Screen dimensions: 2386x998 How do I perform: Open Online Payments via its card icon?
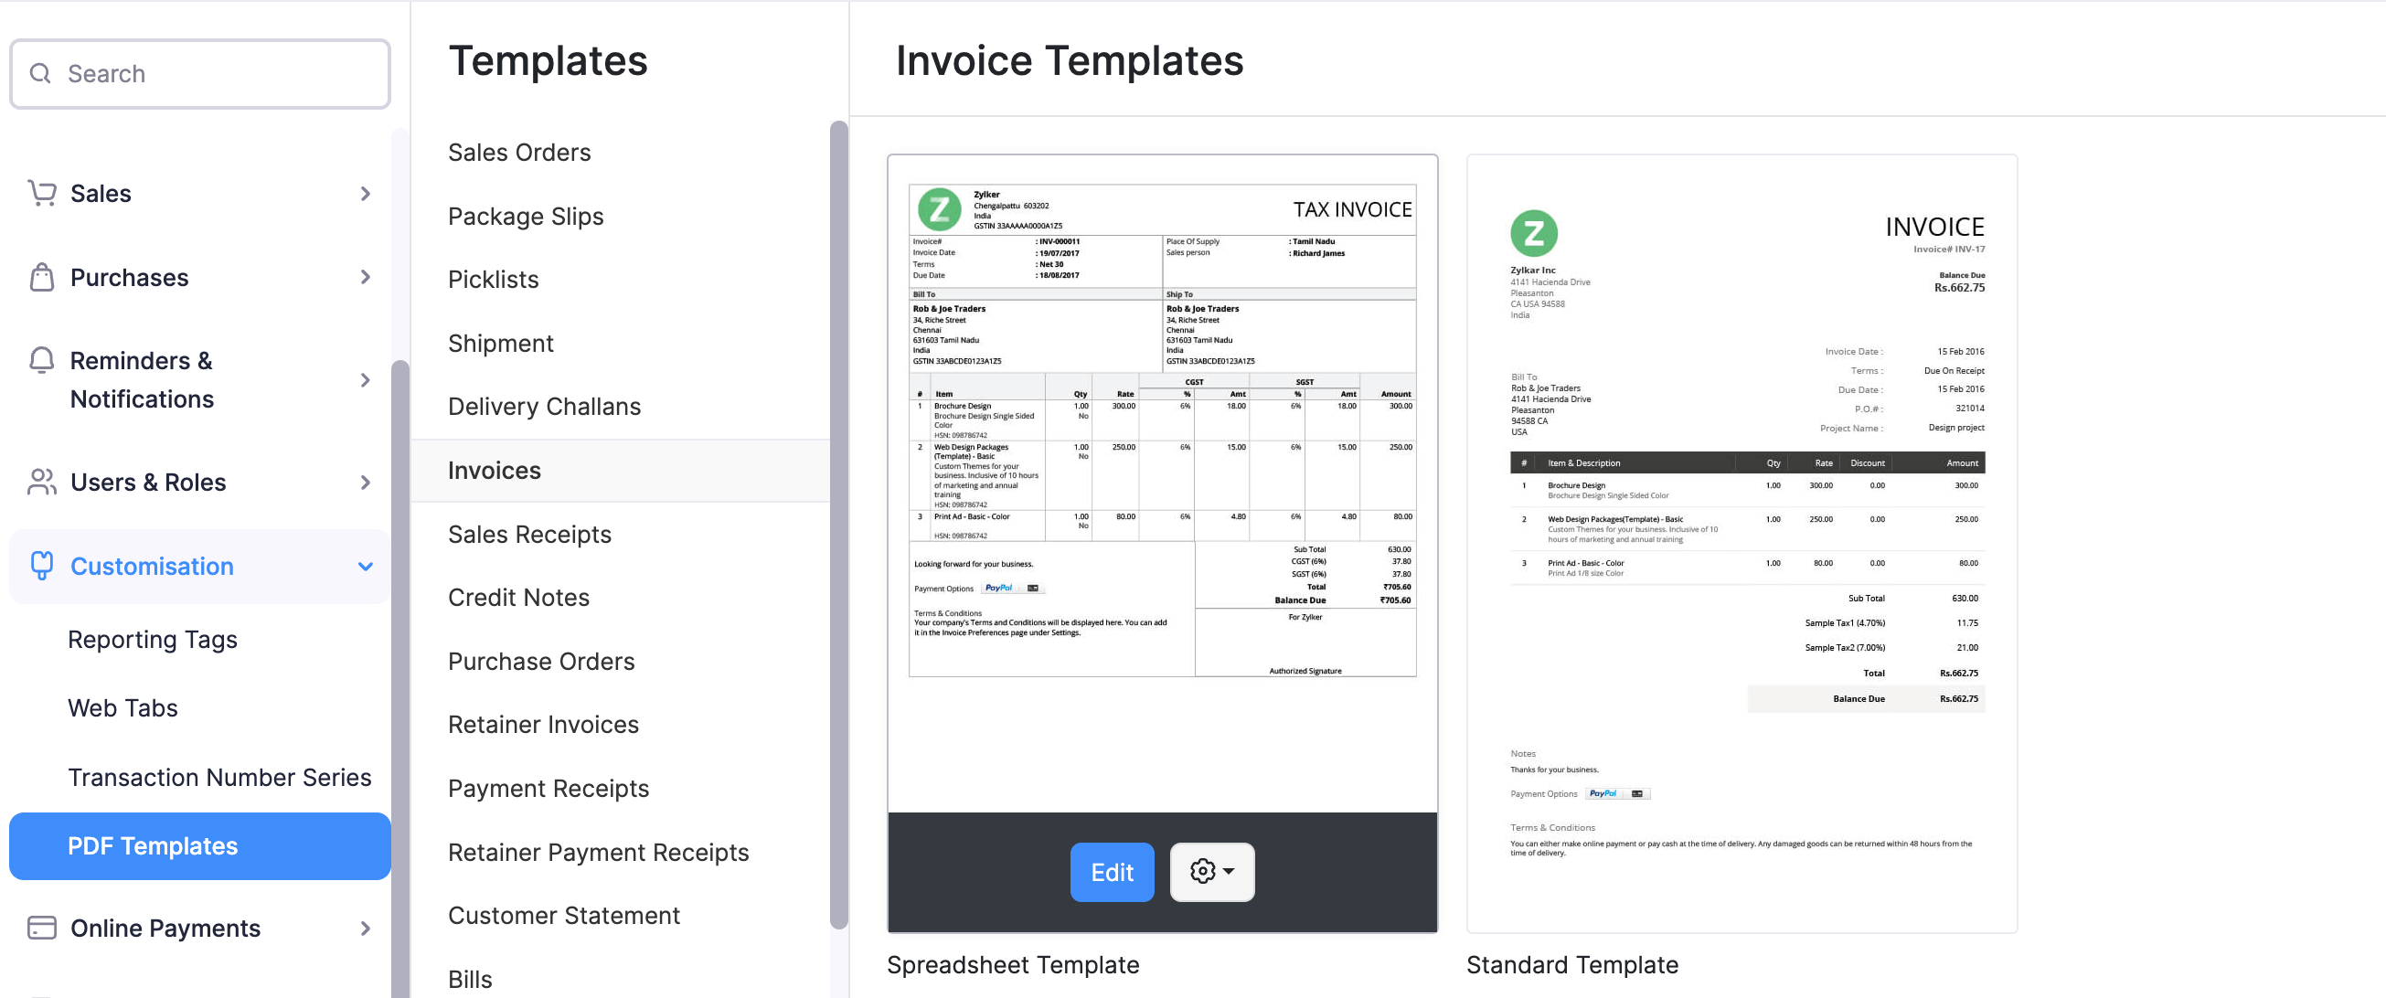click(42, 928)
